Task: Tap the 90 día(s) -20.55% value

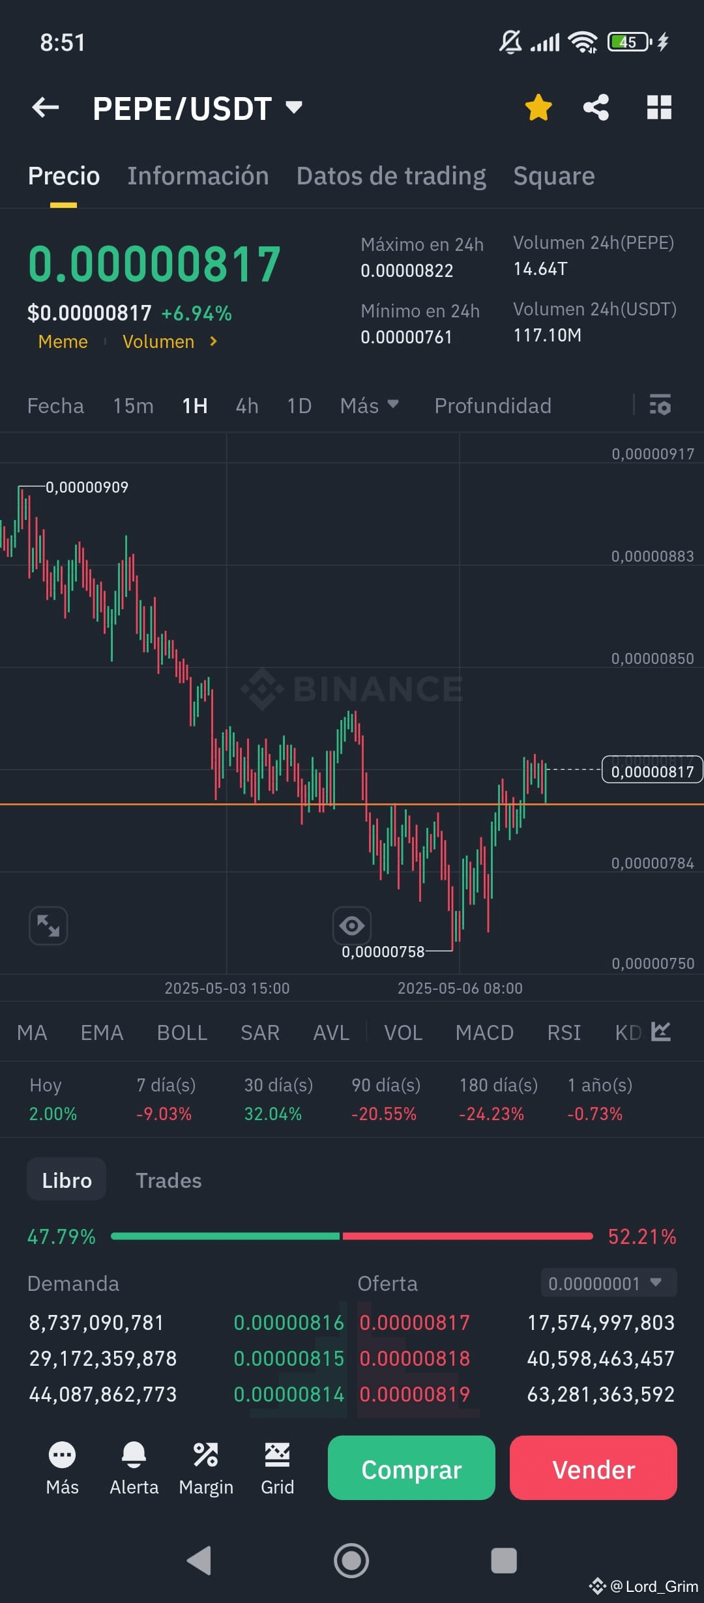Action: [x=383, y=1114]
